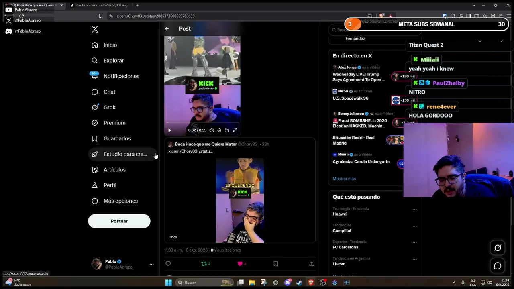514x289 pixels.
Task: Open Discord from the taskbar
Action: [288, 283]
